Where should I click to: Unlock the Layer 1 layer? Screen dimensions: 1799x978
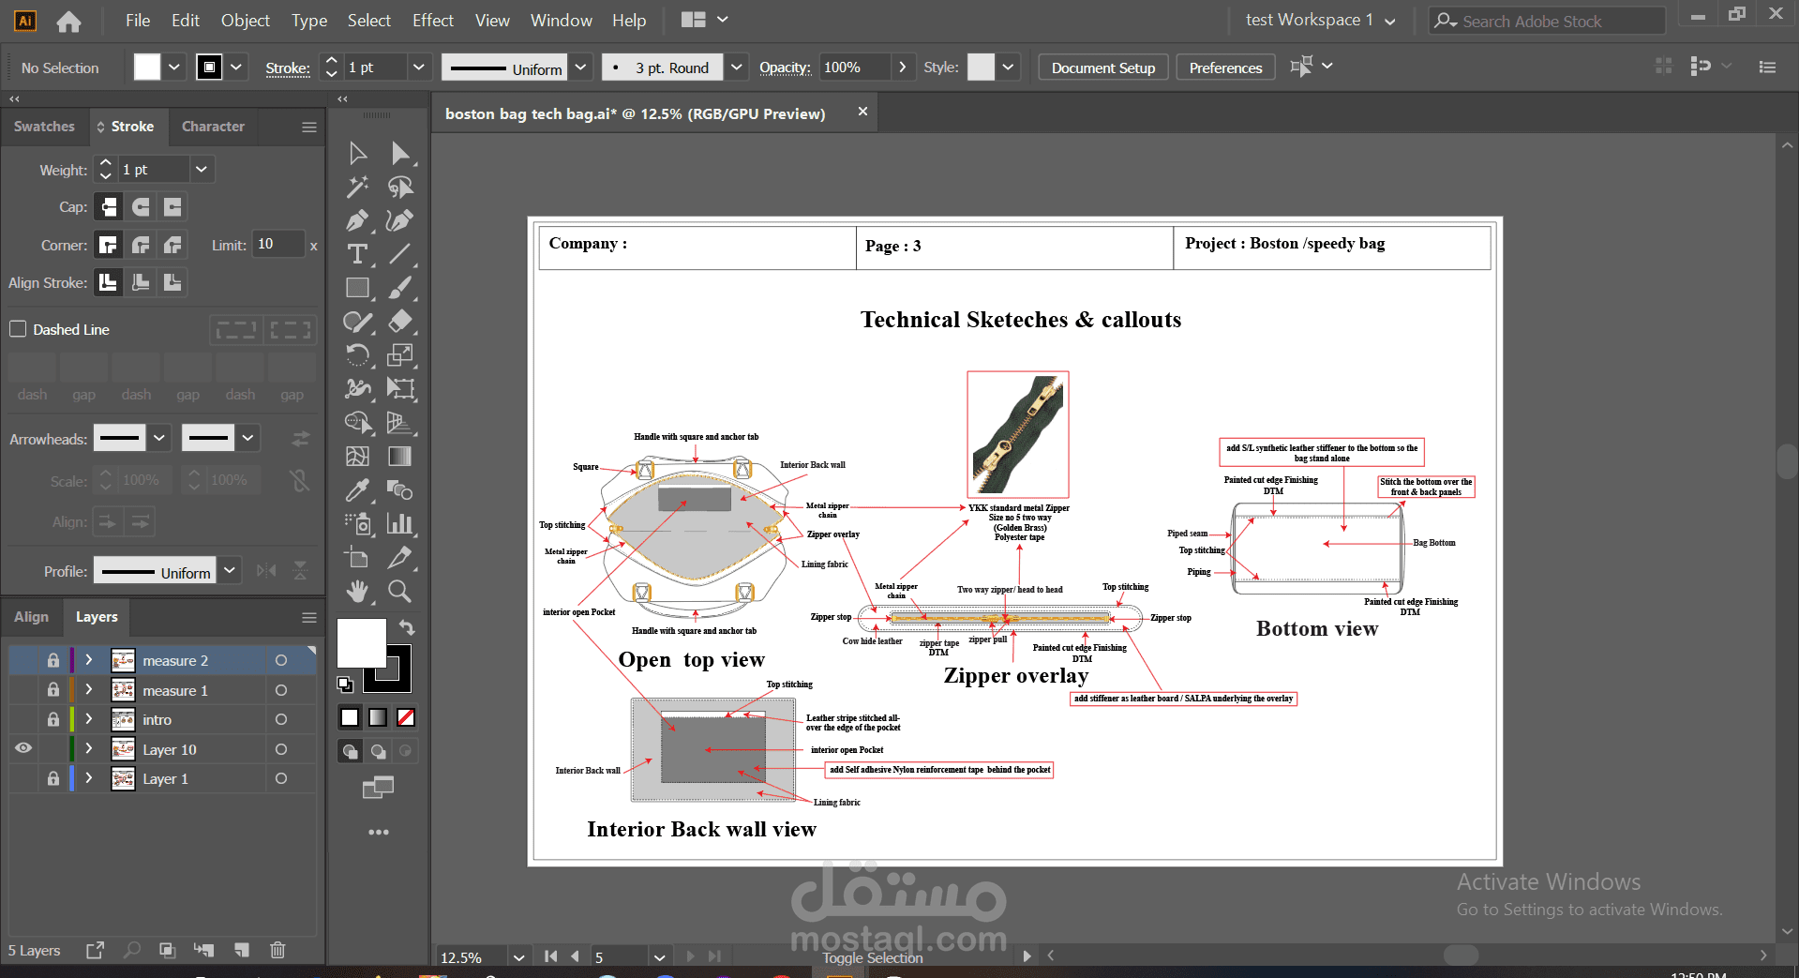[53, 778]
